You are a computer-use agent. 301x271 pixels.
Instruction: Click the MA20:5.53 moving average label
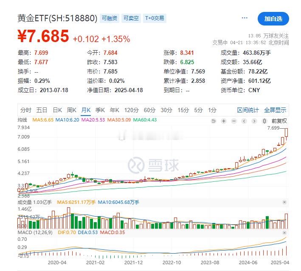pyautogui.click(x=93, y=120)
